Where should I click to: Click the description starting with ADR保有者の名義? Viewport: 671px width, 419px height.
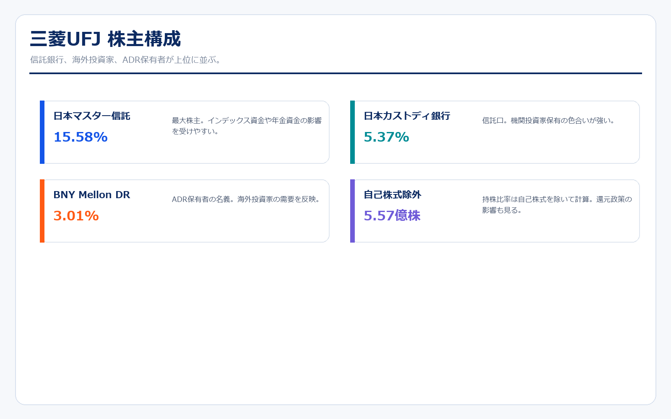tap(246, 199)
